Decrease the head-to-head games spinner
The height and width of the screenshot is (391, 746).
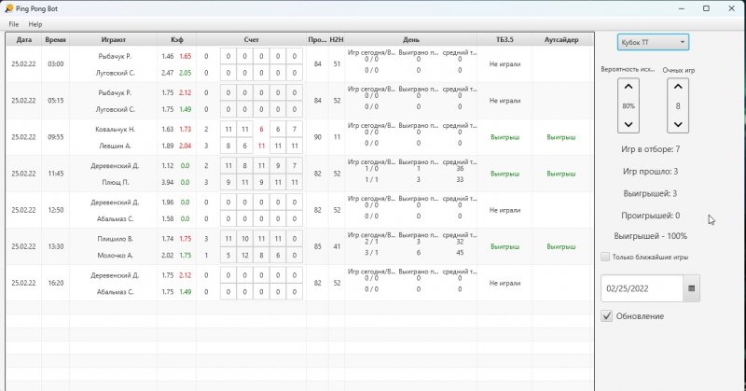click(x=678, y=124)
